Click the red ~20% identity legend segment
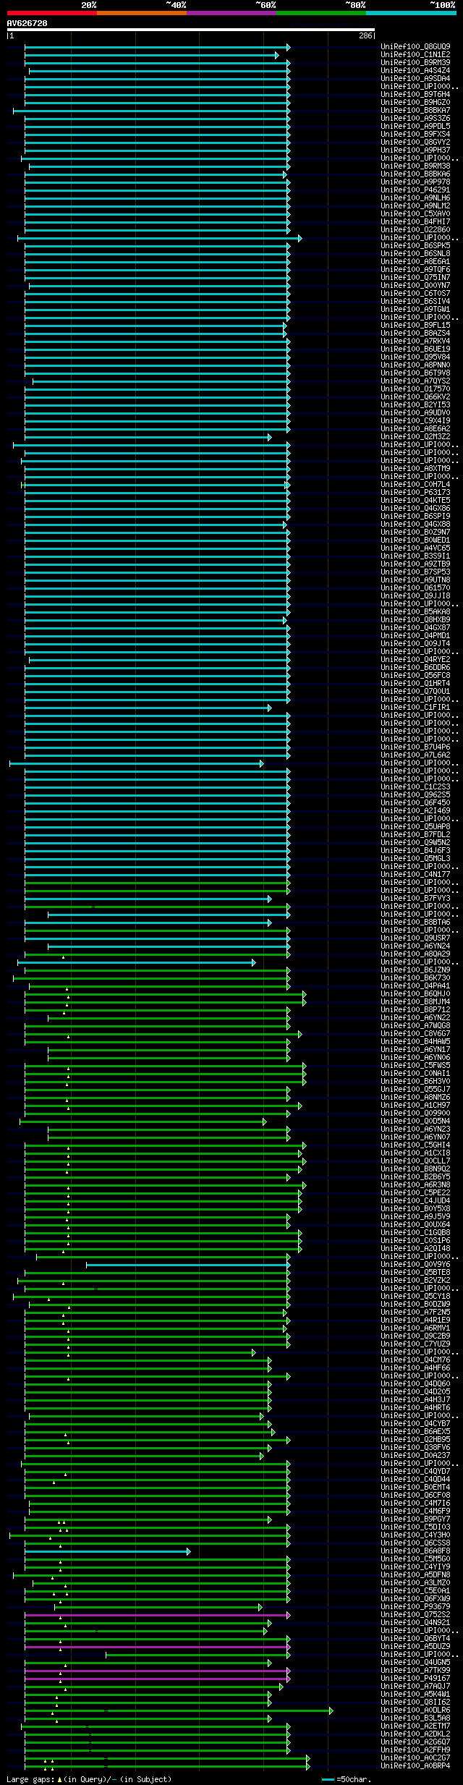The image size is (463, 1785). [52, 13]
